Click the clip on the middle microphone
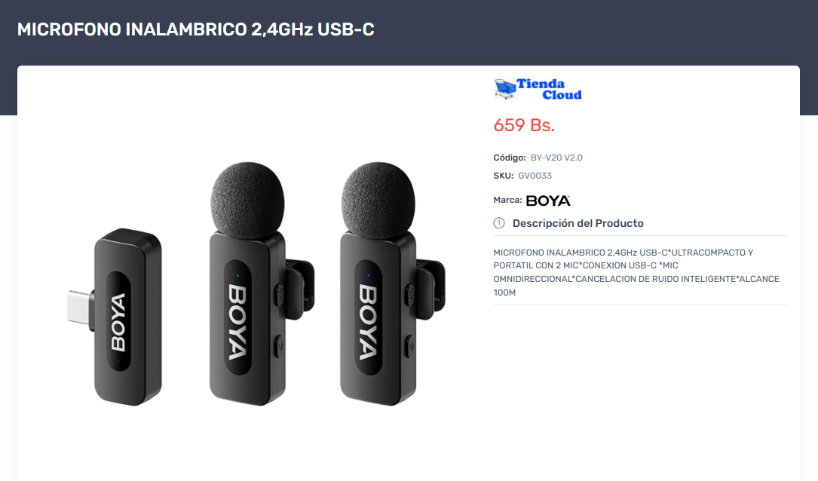818x481 pixels. tap(300, 290)
